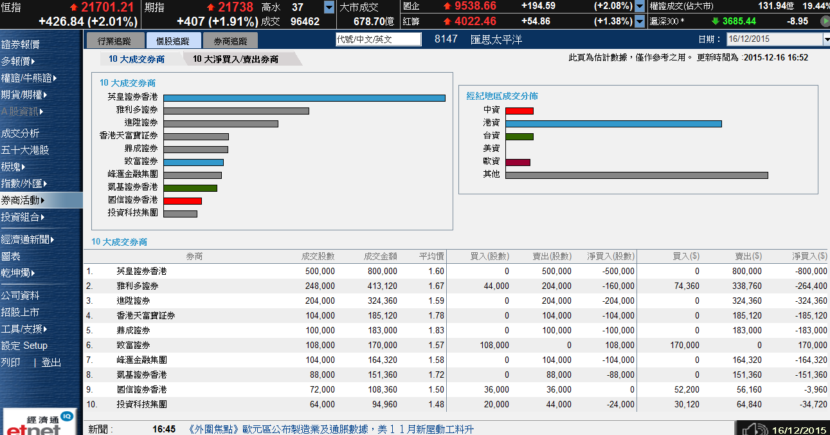
Task: Select the 10 大淨買入/賣出券商 sub-tab
Action: [236, 59]
